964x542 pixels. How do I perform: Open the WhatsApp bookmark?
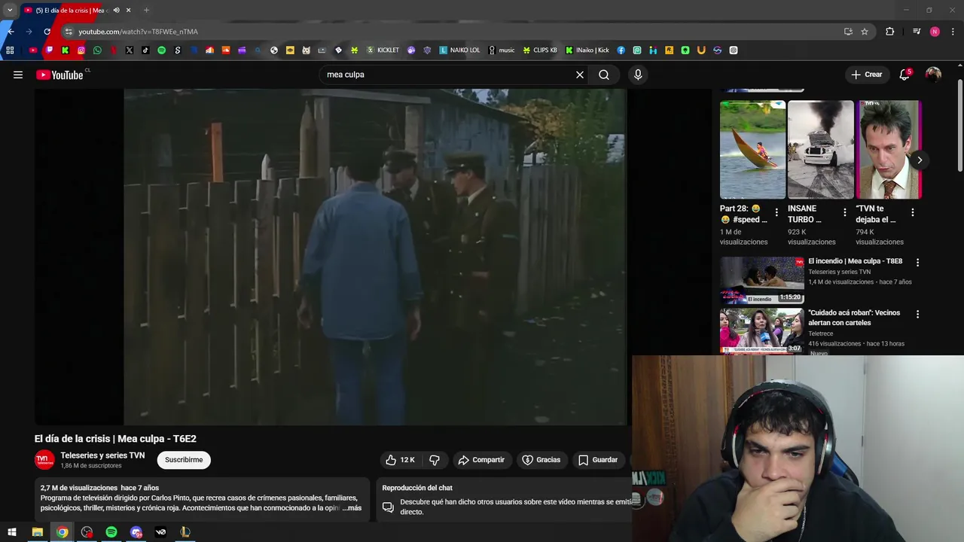(x=97, y=50)
